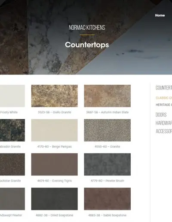Open the Countertops sidebar heading

coord(164,88)
